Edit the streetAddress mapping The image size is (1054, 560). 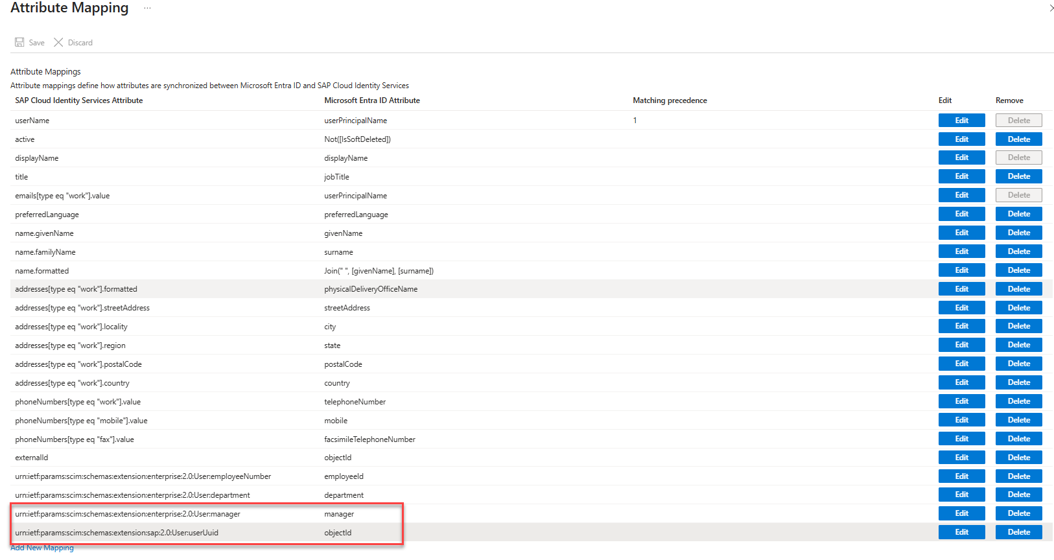[x=961, y=308]
